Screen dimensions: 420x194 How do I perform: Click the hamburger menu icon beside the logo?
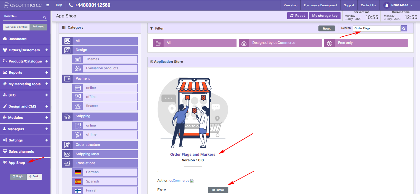pyautogui.click(x=48, y=5)
